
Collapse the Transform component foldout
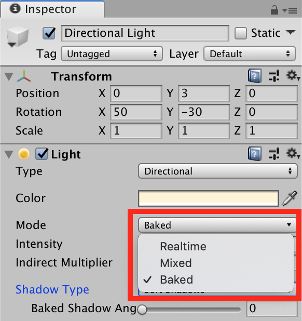pos(9,76)
